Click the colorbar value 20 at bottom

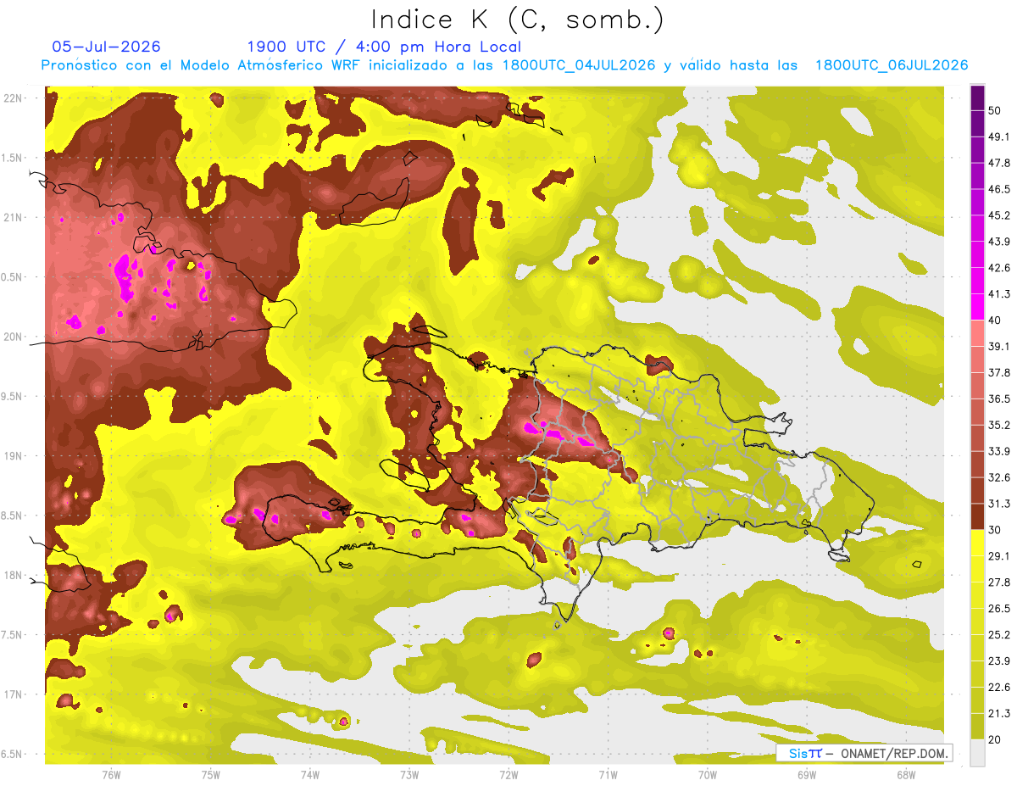[x=996, y=740]
